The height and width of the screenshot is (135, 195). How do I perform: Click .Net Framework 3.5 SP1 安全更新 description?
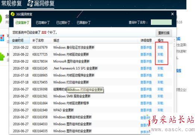75,68
